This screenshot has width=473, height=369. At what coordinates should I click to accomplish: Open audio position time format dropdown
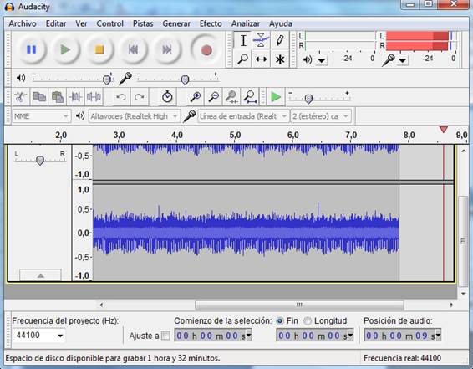click(x=438, y=336)
